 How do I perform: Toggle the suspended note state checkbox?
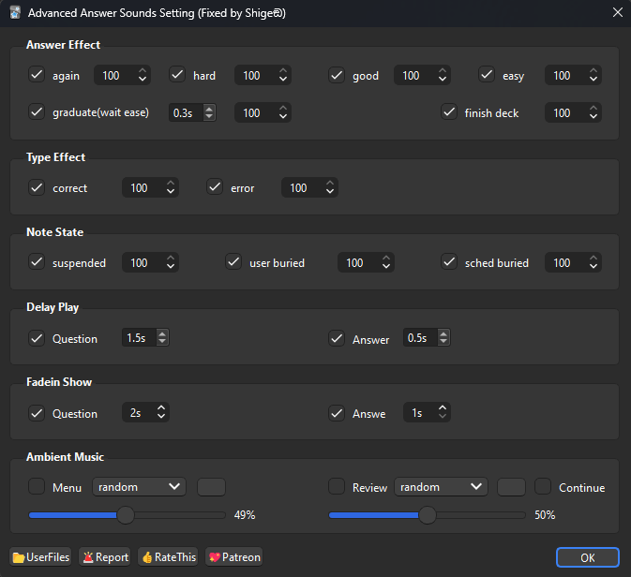38,262
